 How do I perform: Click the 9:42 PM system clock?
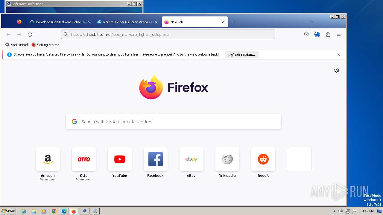(367, 211)
